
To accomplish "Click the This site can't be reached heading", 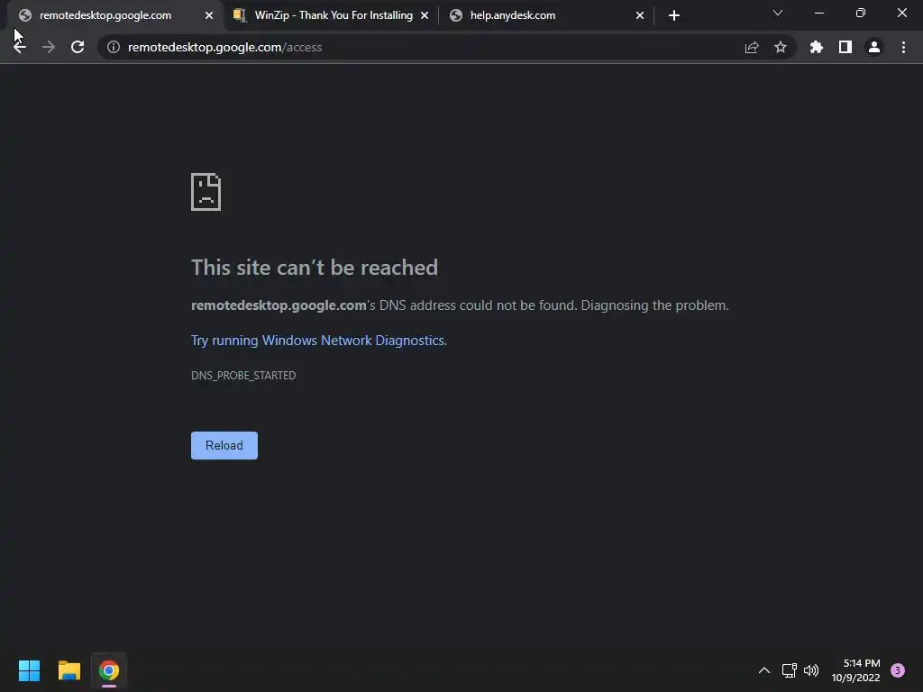I will [315, 268].
